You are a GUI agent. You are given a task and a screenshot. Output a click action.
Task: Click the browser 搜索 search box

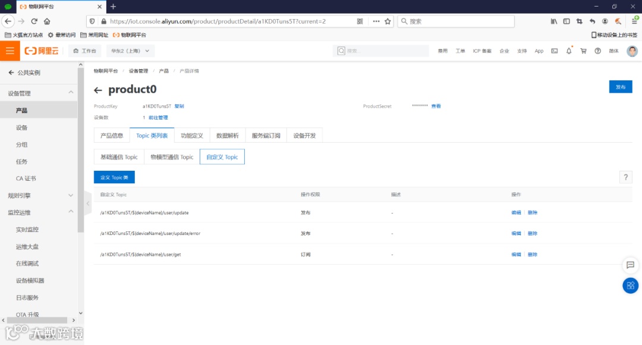pyautogui.click(x=456, y=21)
